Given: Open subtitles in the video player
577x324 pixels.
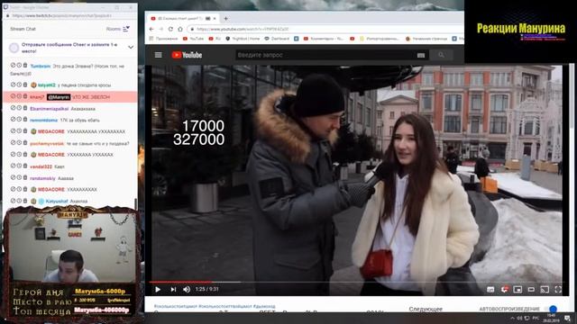Looking at the screenshot, I should 490,290.
